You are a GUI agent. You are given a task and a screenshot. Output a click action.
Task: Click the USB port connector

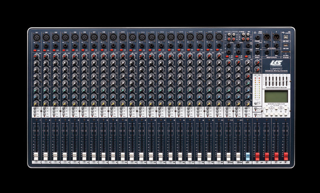tap(286, 37)
